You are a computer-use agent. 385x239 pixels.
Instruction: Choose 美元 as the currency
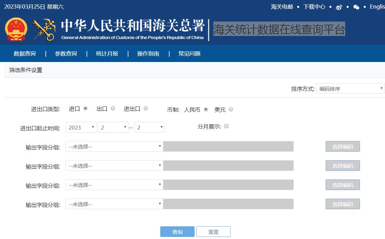pos(231,109)
